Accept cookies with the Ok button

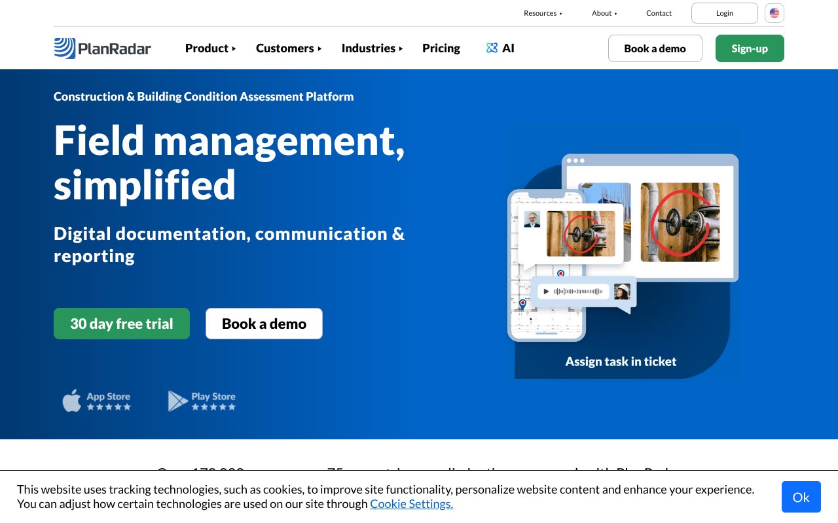pyautogui.click(x=801, y=497)
